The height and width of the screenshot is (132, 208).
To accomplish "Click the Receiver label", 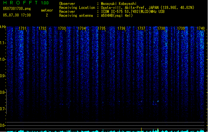I will click(67, 12).
